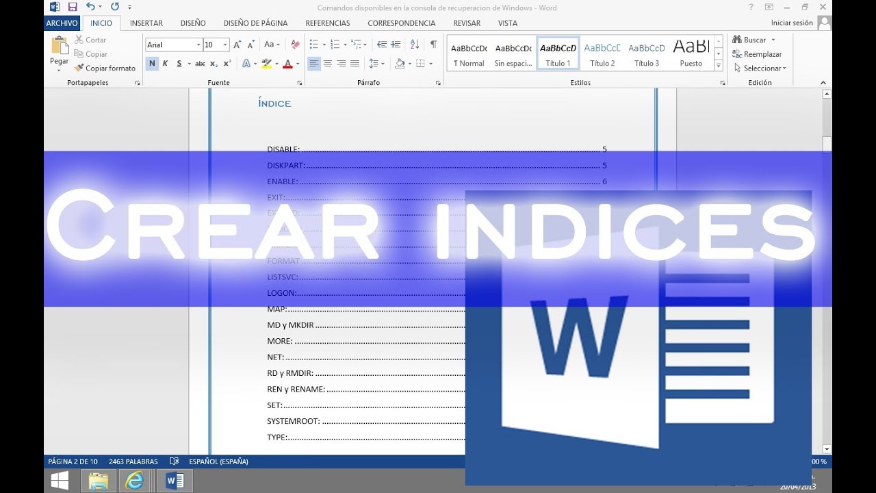
Task: Open the font size 10 dropdown
Action: pos(226,45)
